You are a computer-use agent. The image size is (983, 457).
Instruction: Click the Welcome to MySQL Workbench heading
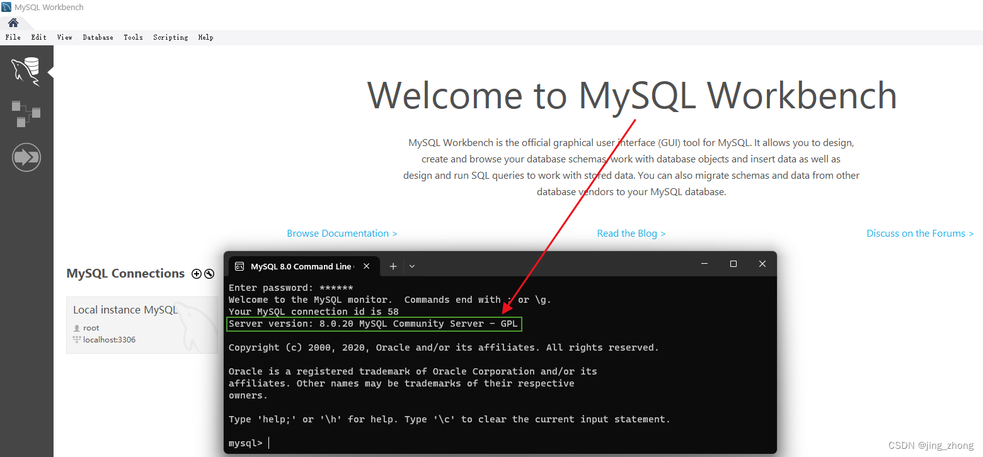tap(632, 96)
